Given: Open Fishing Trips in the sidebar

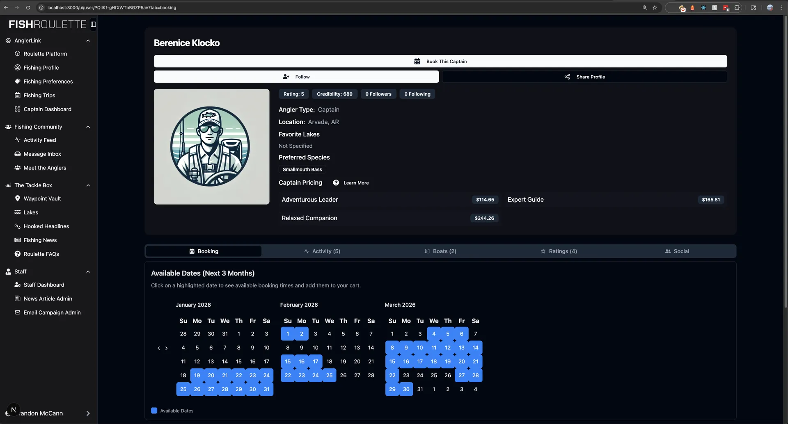Looking at the screenshot, I should pyautogui.click(x=39, y=95).
